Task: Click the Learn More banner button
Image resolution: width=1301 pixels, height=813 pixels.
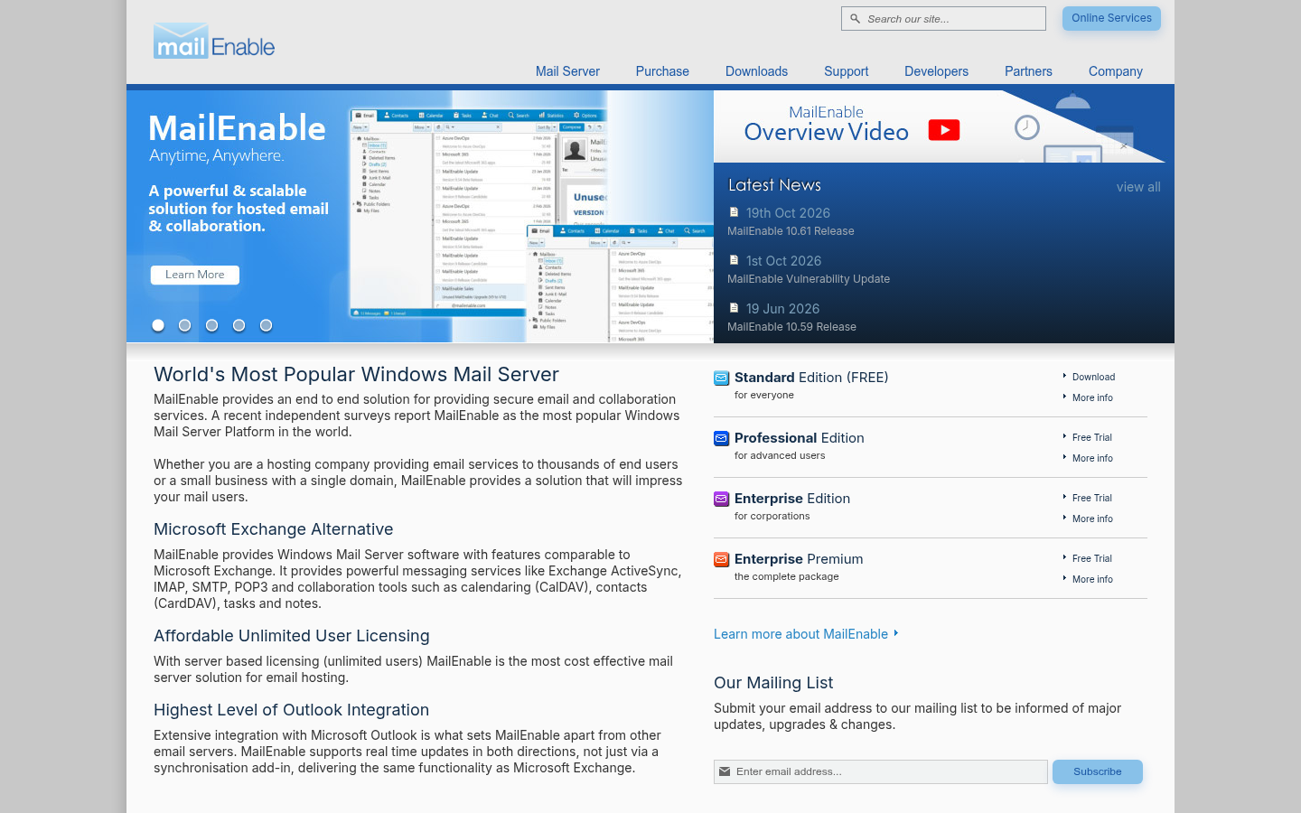Action: 195,275
